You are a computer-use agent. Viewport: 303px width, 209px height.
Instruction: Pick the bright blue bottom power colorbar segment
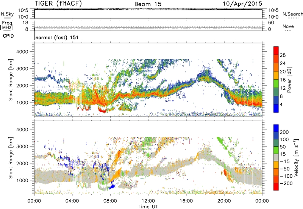point(276,108)
